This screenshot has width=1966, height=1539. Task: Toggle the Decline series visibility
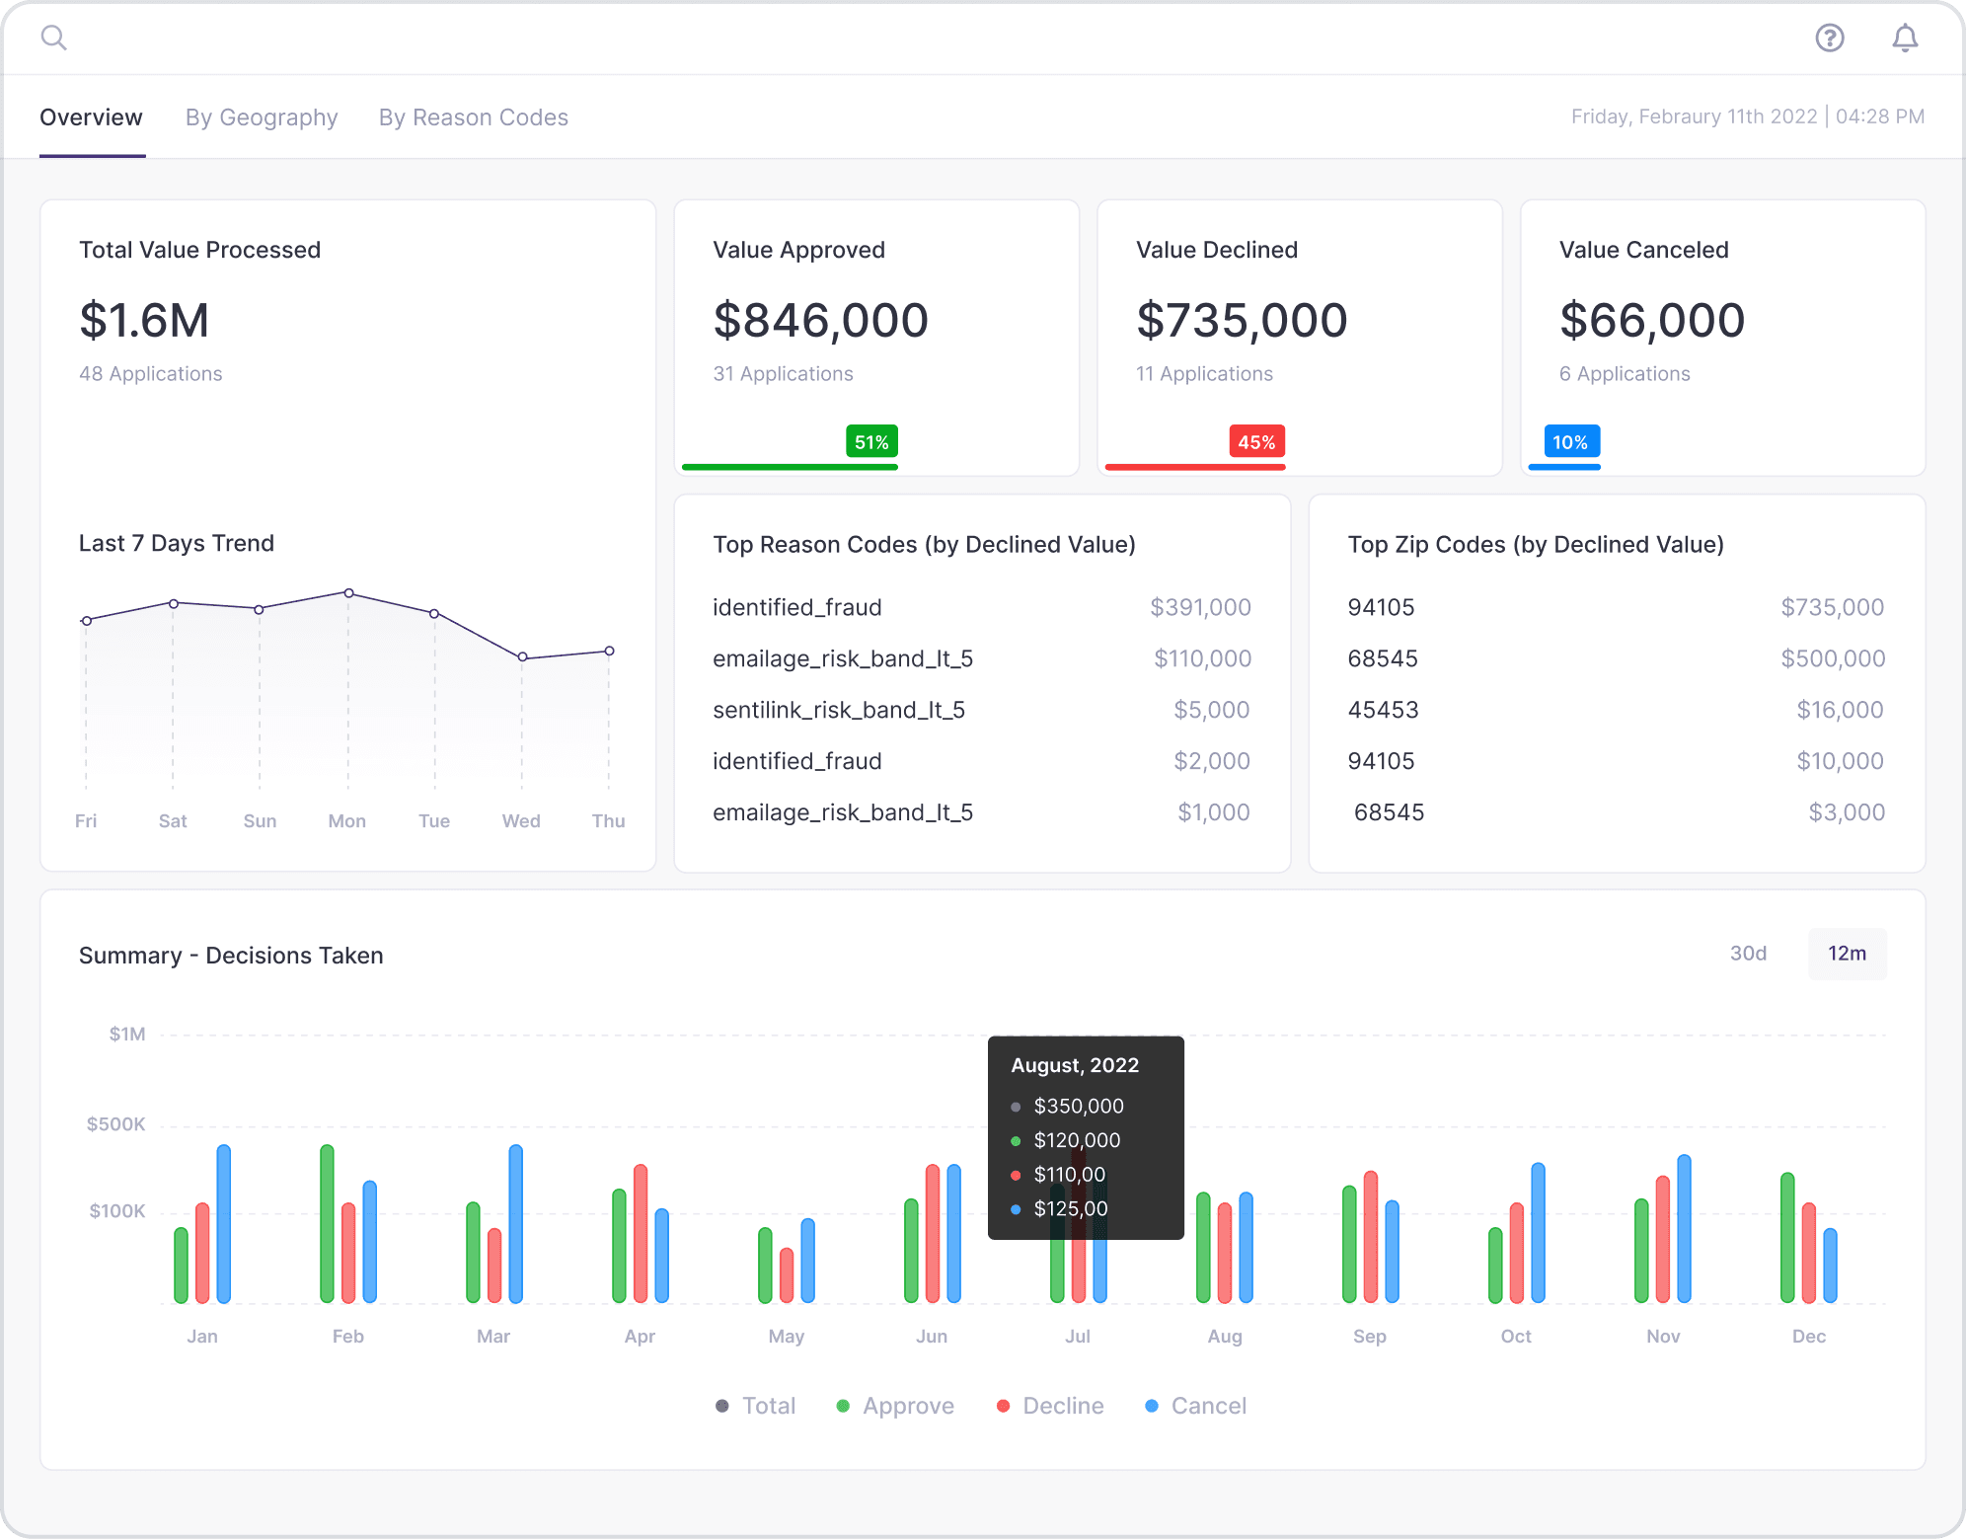1050,1405
